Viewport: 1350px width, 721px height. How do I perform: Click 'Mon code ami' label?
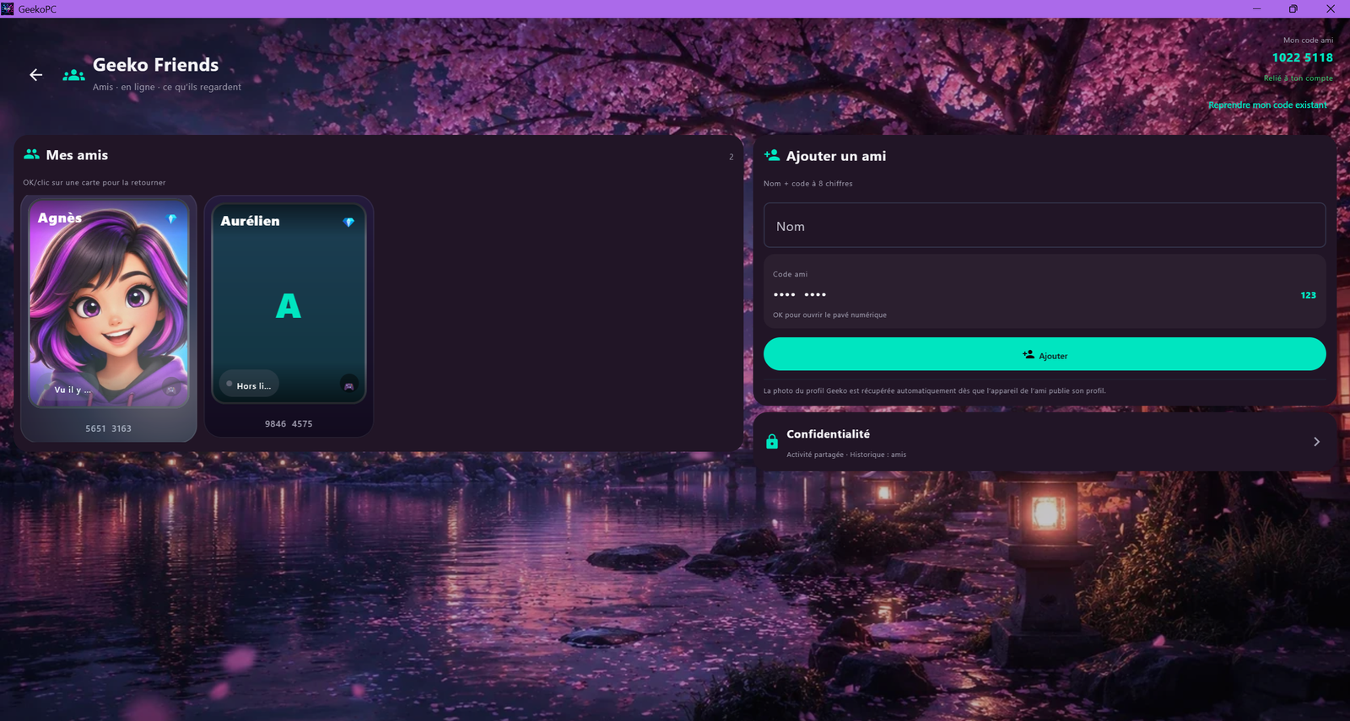[x=1308, y=40]
